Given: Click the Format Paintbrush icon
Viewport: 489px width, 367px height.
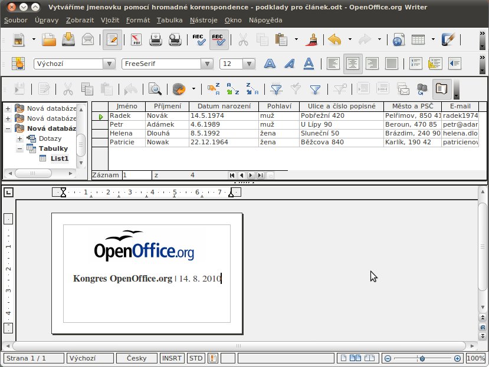Looking at the screenshot, I should click(311, 40).
